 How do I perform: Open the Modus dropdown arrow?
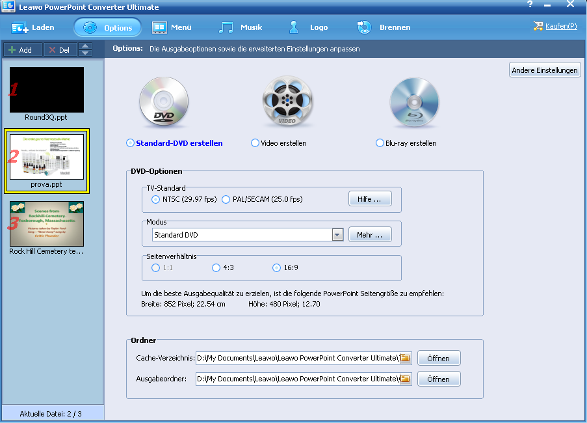337,235
